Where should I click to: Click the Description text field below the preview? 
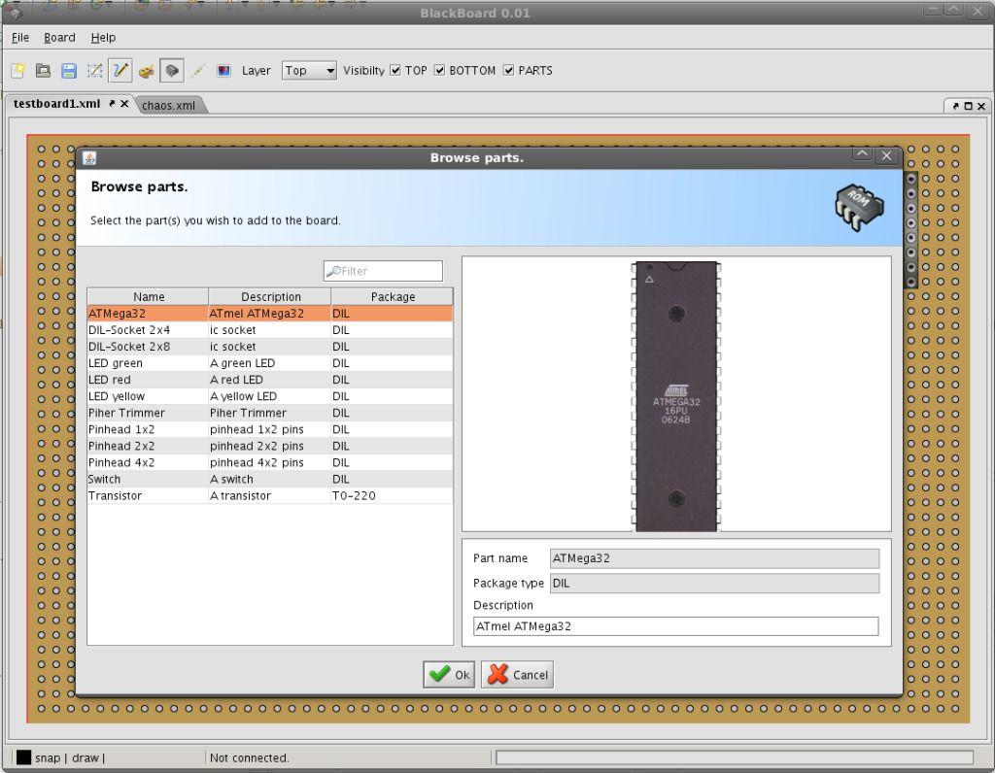[676, 626]
